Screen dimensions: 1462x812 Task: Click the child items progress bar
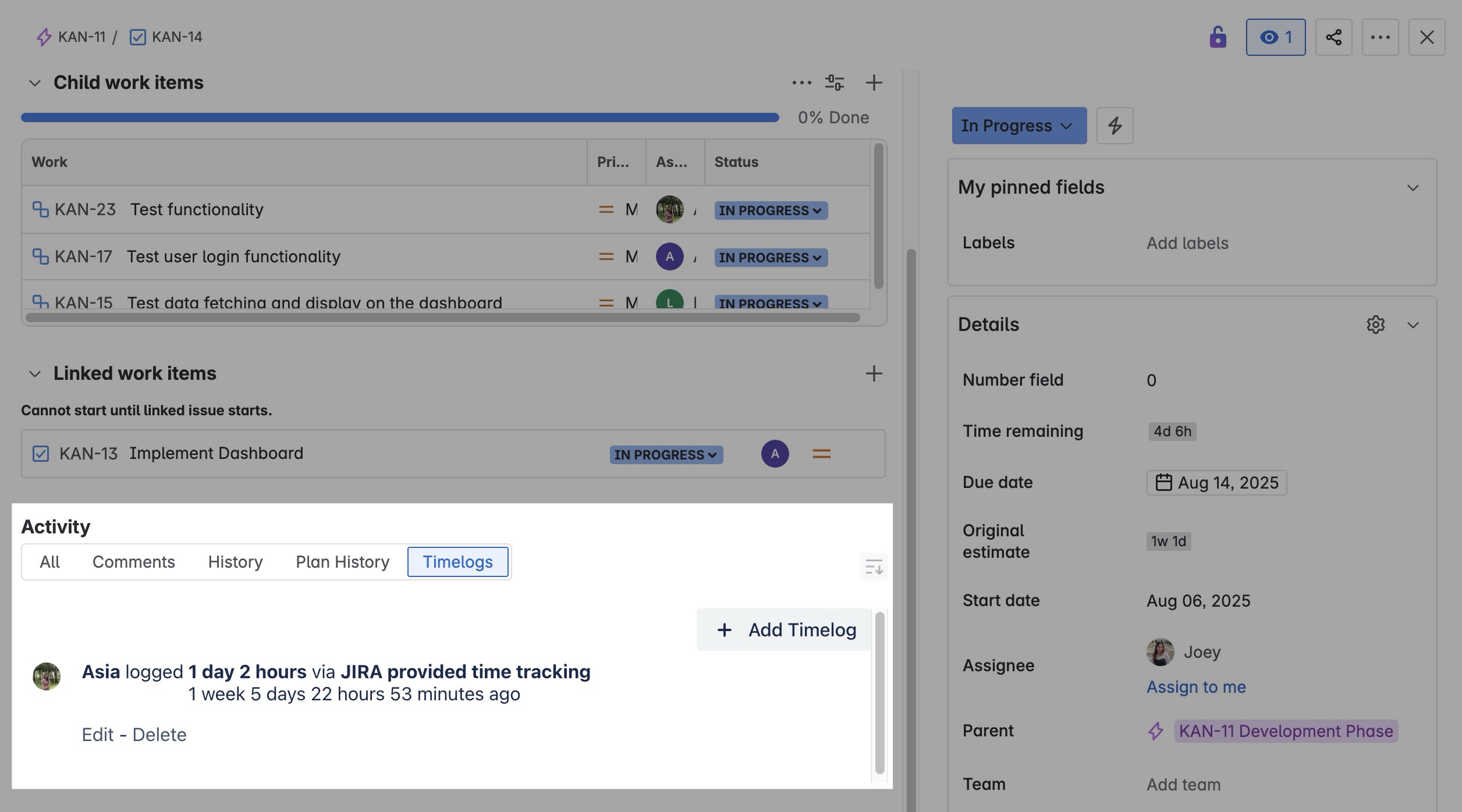tap(400, 117)
